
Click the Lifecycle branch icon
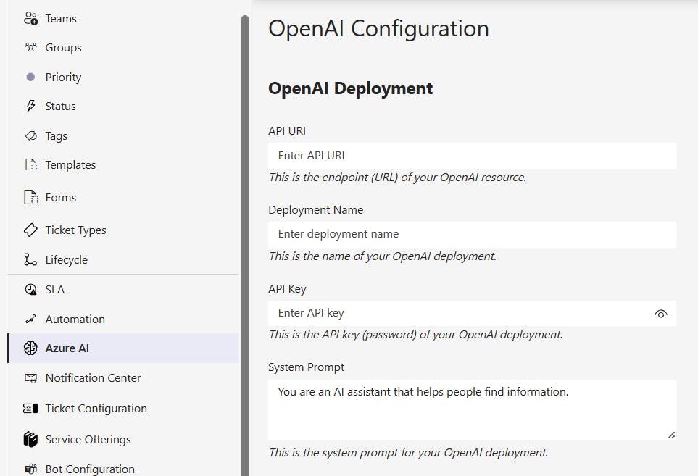tap(30, 260)
